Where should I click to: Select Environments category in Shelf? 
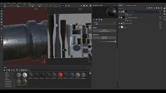pos(8,85)
